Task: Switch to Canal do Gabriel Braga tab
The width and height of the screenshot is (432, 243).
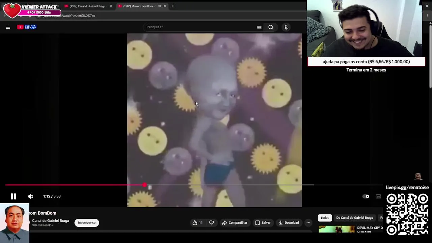Action: pos(87,6)
